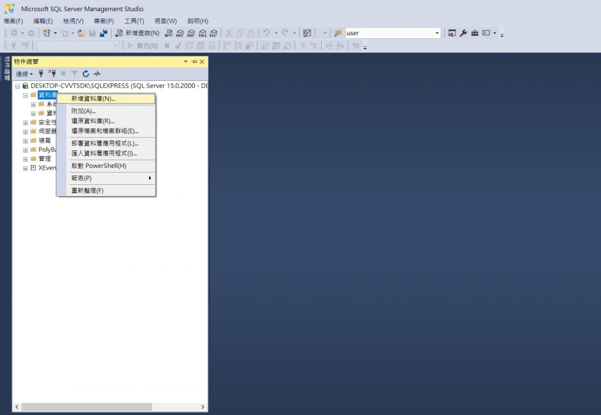The height and width of the screenshot is (415, 601).
Task: Open the 編輯(E) Edit menu
Action: click(43, 21)
